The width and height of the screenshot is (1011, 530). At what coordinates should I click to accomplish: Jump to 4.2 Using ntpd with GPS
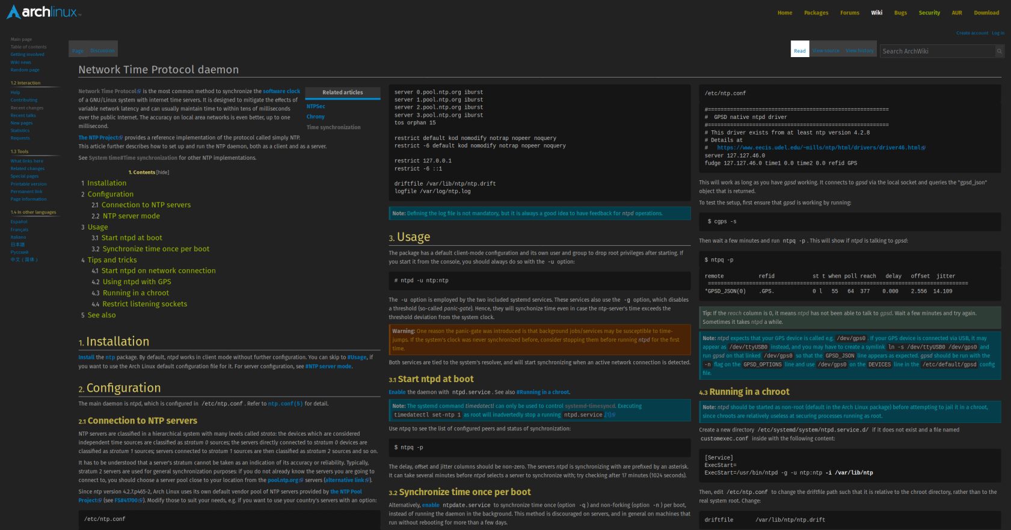[x=131, y=282]
